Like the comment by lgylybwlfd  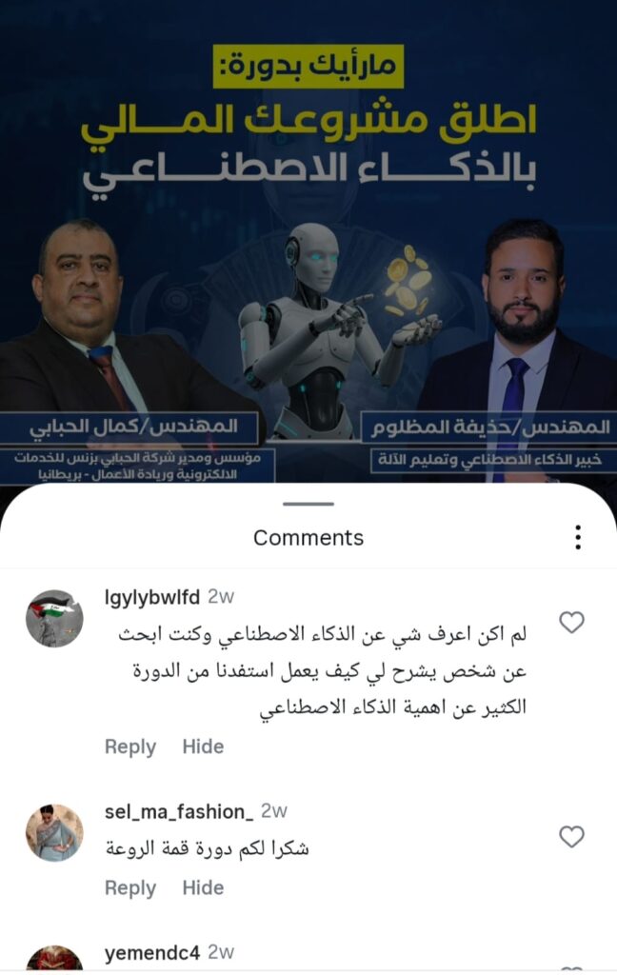coord(571,622)
